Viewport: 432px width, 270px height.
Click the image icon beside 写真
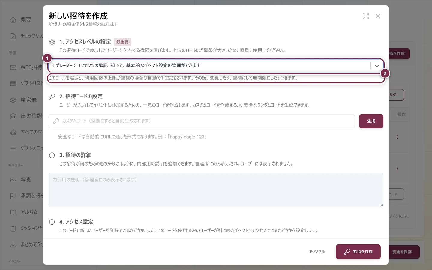(x=13, y=180)
